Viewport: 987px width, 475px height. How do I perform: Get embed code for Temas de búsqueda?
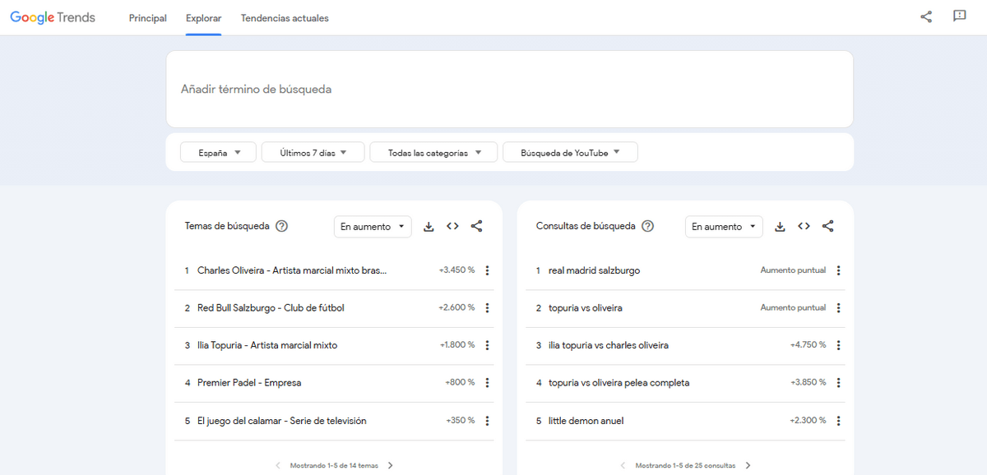tap(452, 227)
